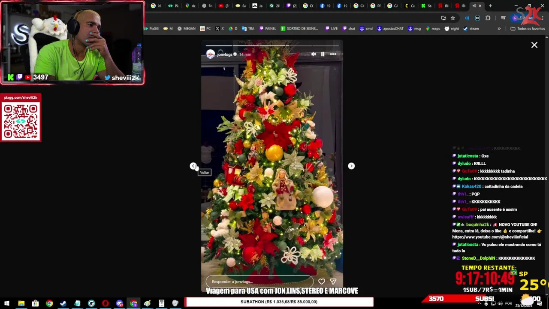Open Discord with 9+ badge in taskbar
The width and height of the screenshot is (549, 309).
[x=119, y=303]
